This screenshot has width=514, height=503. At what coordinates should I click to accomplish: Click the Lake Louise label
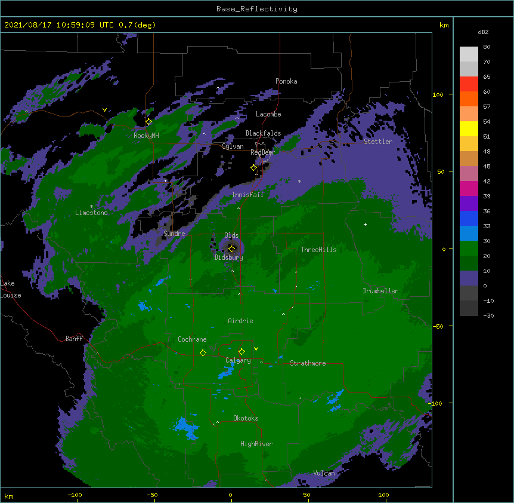11,289
